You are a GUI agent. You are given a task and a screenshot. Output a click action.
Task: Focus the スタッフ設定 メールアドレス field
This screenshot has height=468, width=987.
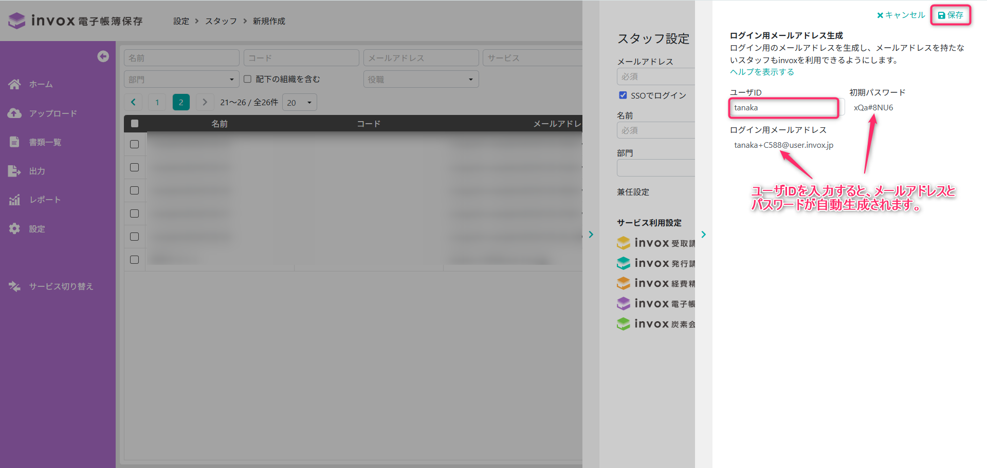(656, 76)
